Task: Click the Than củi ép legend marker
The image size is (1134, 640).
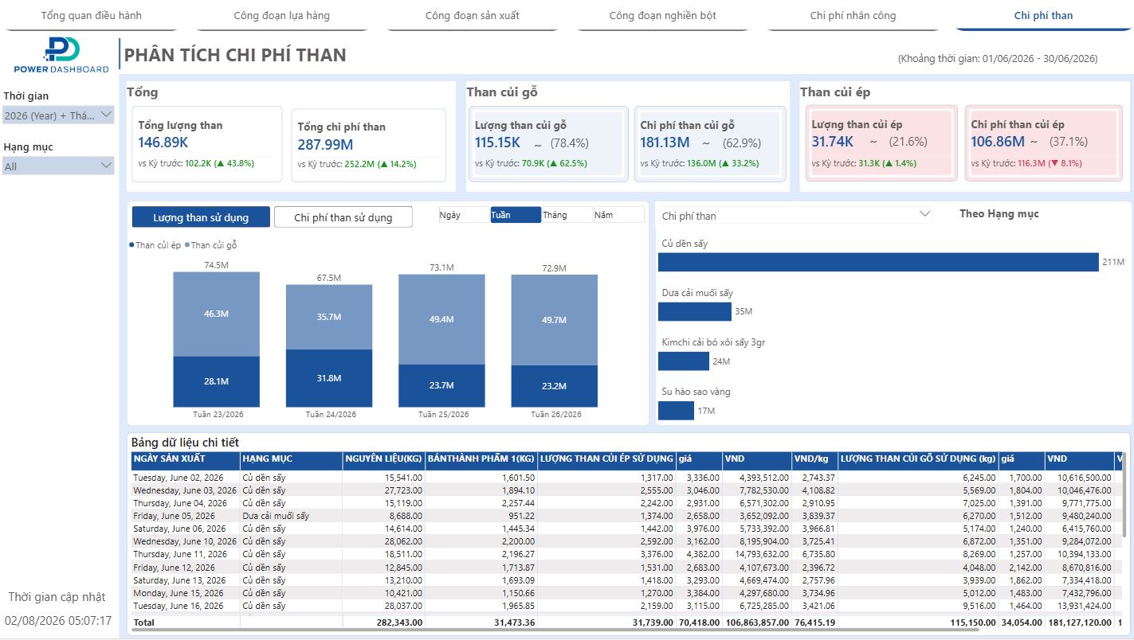Action: pyautogui.click(x=131, y=245)
